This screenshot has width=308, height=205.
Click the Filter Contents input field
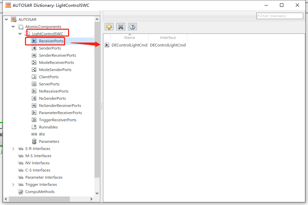(x=280, y=16)
